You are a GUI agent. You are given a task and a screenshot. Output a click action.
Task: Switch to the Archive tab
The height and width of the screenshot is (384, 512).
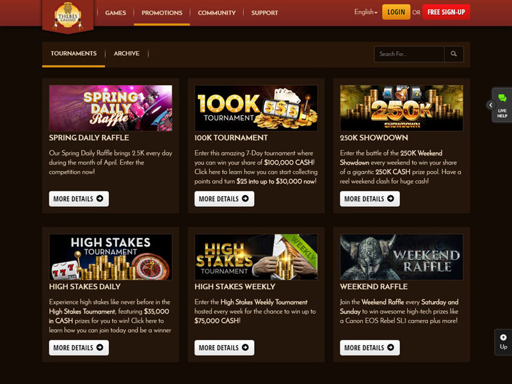click(x=127, y=54)
